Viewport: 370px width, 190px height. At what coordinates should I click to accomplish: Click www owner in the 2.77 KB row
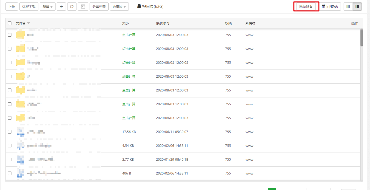(x=249, y=160)
